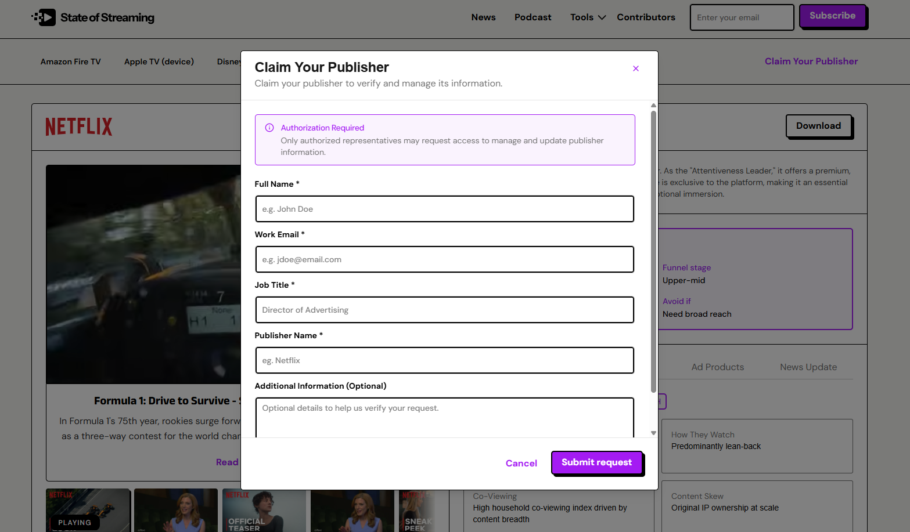Click the Claim Your Publisher link
The width and height of the screenshot is (910, 532).
(811, 61)
